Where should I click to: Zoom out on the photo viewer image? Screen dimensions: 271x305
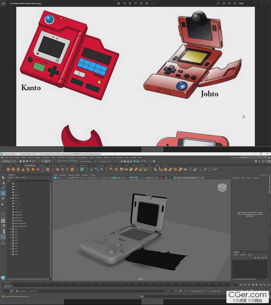[x=229, y=3]
